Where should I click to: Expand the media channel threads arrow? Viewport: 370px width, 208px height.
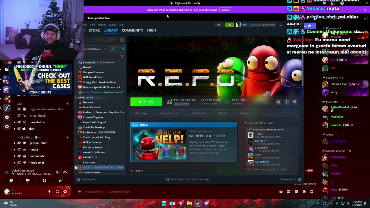pyautogui.click(x=14, y=150)
